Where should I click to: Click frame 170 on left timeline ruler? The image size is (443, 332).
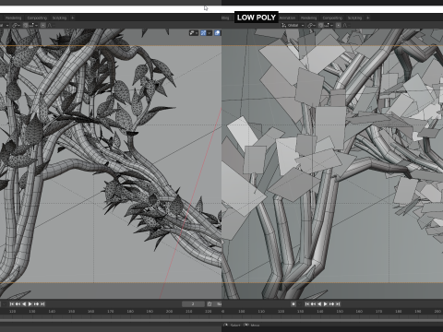click(111, 312)
